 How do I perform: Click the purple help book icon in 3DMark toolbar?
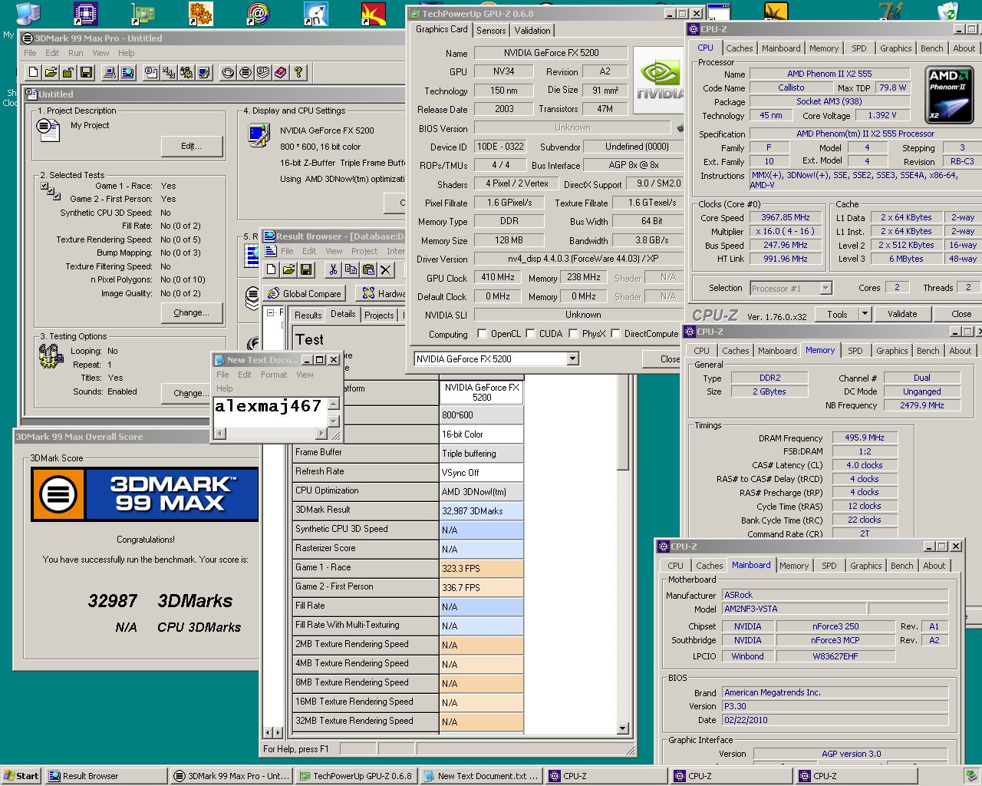[281, 72]
